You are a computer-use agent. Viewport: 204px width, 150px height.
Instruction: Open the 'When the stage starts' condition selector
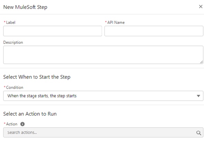[x=103, y=96]
